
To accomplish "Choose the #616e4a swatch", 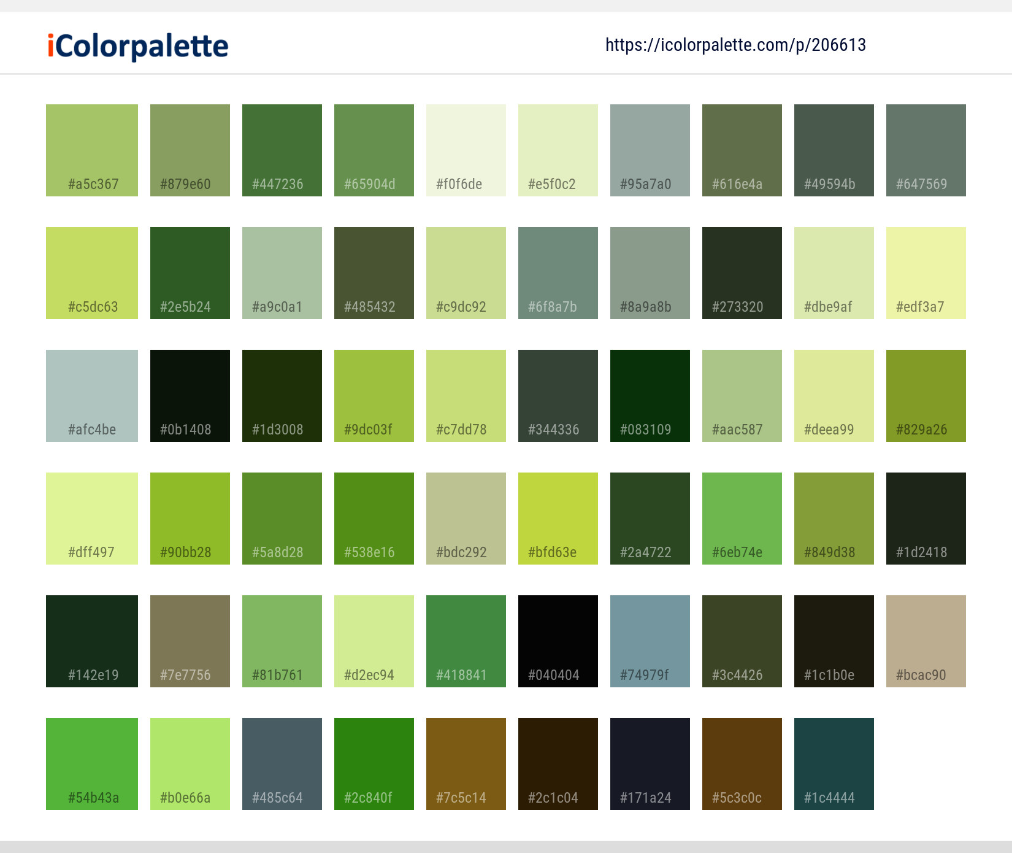I will coord(742,150).
